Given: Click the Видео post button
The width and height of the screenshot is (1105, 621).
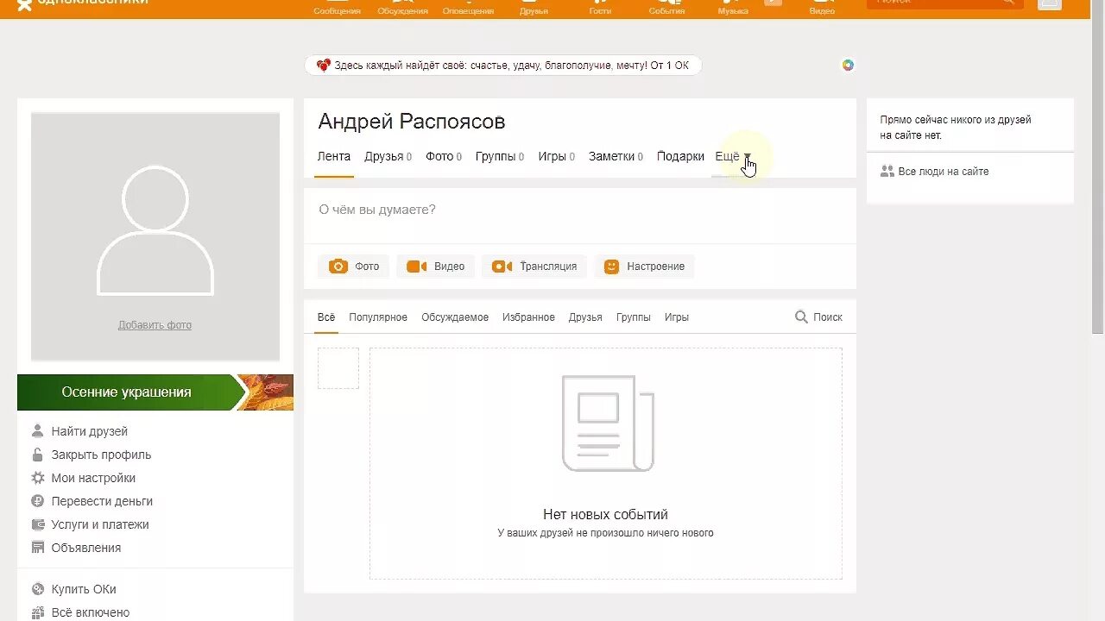Looking at the screenshot, I should tap(436, 267).
